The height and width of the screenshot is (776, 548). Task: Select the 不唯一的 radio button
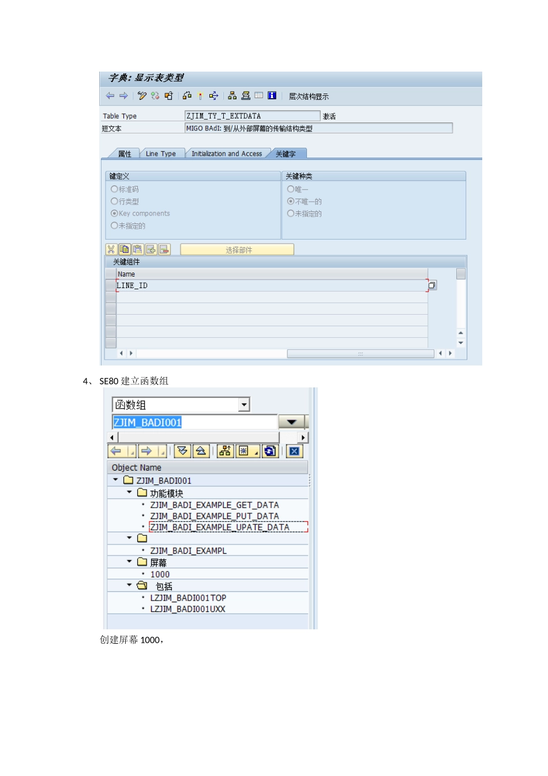[x=291, y=201]
